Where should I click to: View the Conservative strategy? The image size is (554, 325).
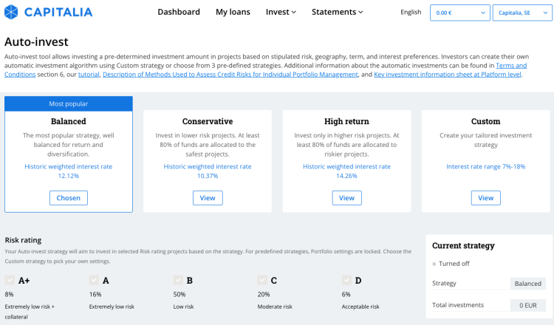208,198
